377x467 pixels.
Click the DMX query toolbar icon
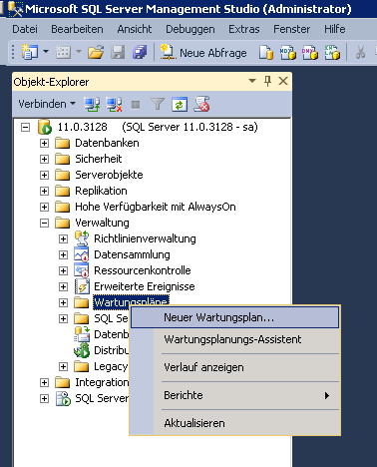[310, 53]
